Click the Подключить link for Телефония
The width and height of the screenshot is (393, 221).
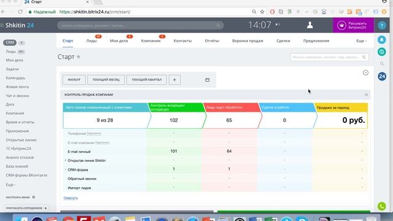(x=94, y=134)
